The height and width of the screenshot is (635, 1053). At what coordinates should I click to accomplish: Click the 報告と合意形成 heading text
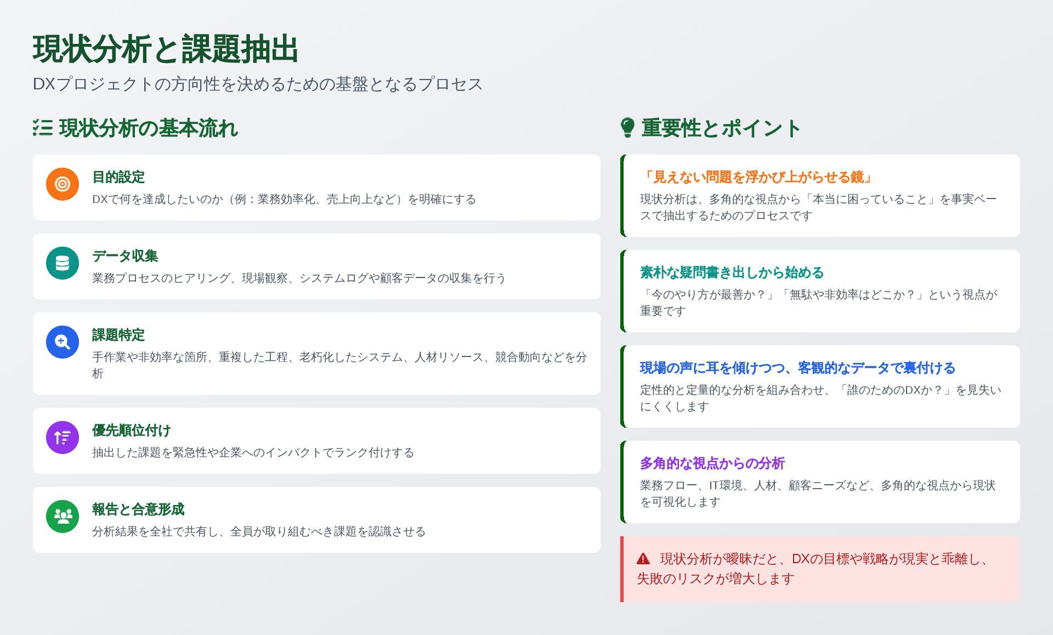[138, 509]
